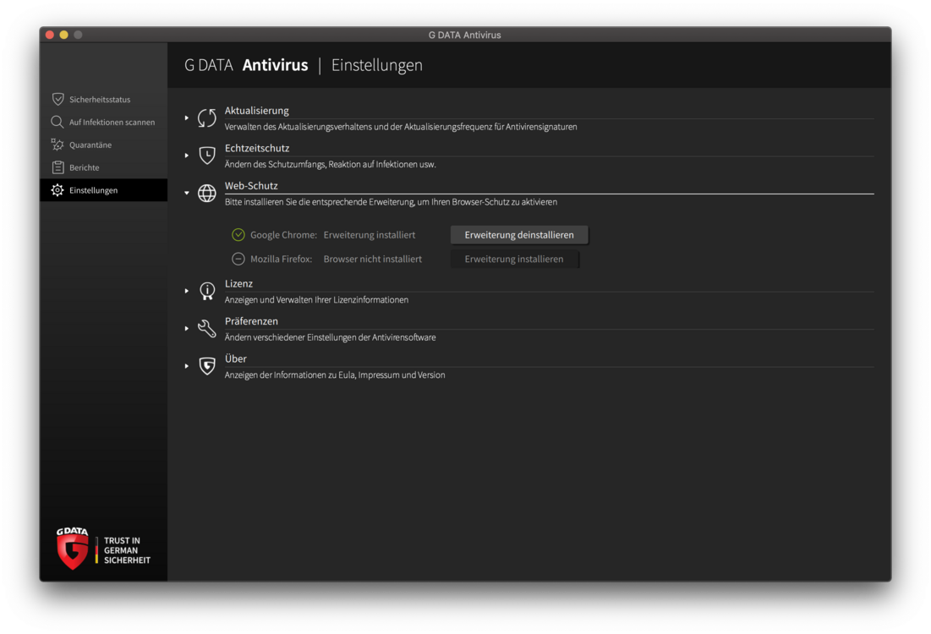Collapse the Web-Schutz section arrow

point(186,193)
